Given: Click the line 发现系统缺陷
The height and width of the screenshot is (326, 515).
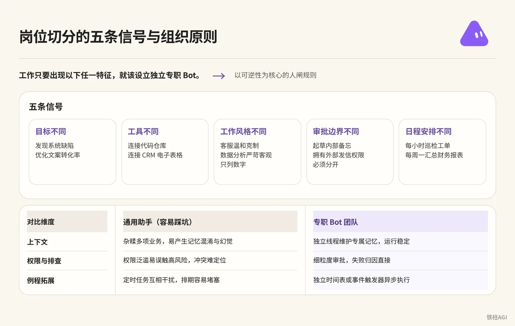Looking at the screenshot, I should (55, 146).
